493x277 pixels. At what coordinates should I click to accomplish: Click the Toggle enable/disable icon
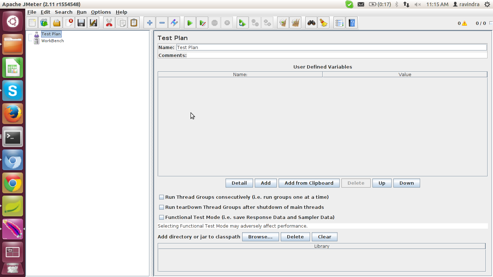coord(174,23)
